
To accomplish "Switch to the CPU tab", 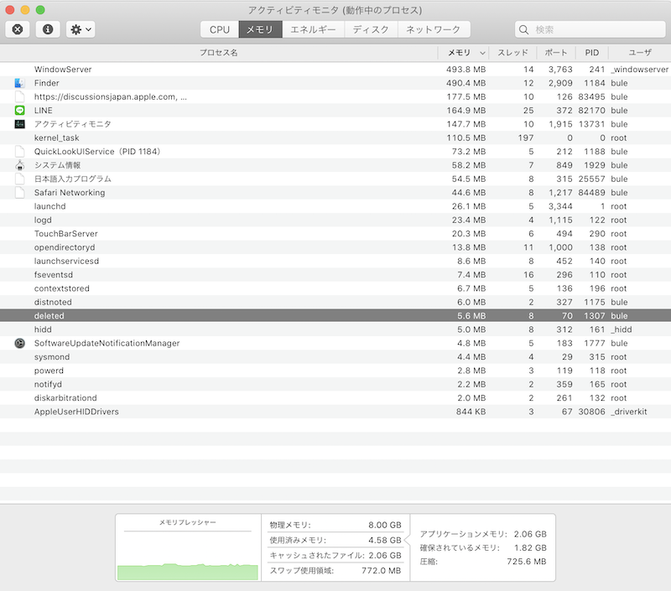I will tap(219, 29).
